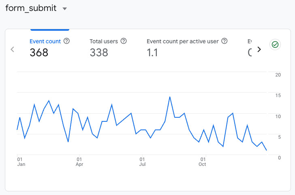The width and height of the screenshot is (295, 195).
Task: Click the 338 total users value
Action: (x=99, y=53)
